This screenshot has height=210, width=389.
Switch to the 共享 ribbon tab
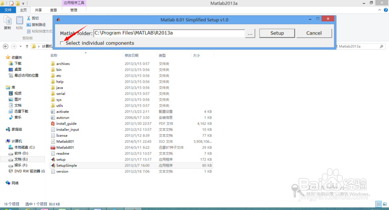[x=38, y=10]
